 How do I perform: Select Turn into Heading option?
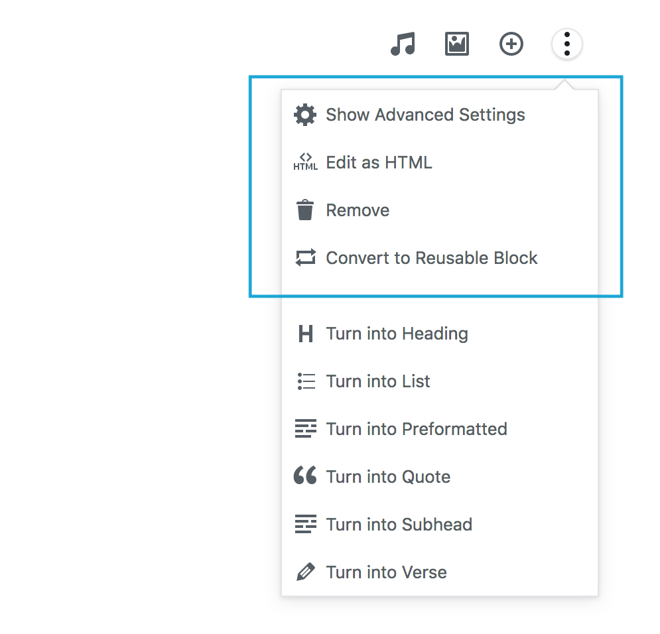point(397,334)
